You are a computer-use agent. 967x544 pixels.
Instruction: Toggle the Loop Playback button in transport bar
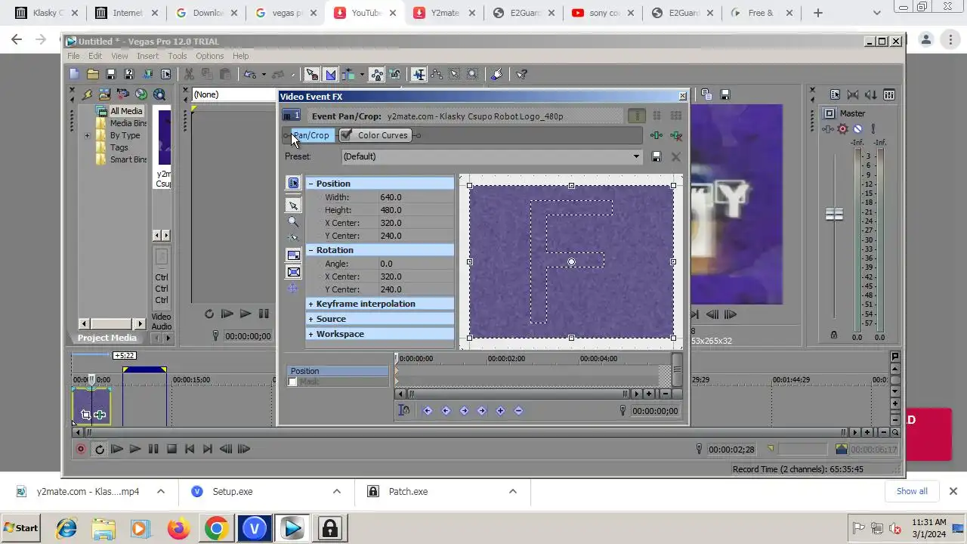pyautogui.click(x=99, y=449)
